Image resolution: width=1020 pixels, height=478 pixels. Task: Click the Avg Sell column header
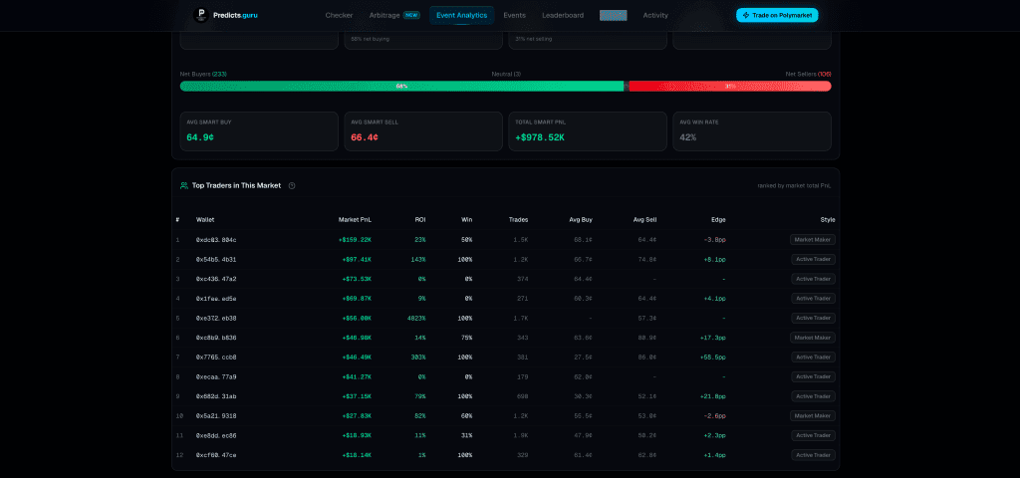pyautogui.click(x=644, y=220)
